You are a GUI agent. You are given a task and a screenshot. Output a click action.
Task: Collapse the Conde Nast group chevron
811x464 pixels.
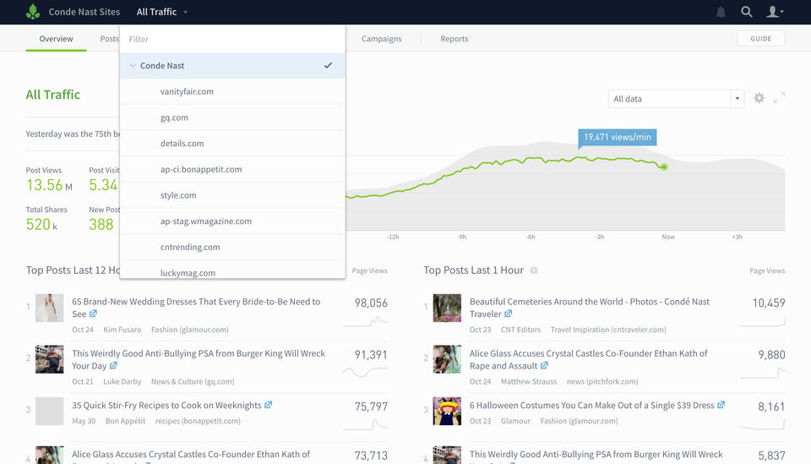[x=133, y=66]
